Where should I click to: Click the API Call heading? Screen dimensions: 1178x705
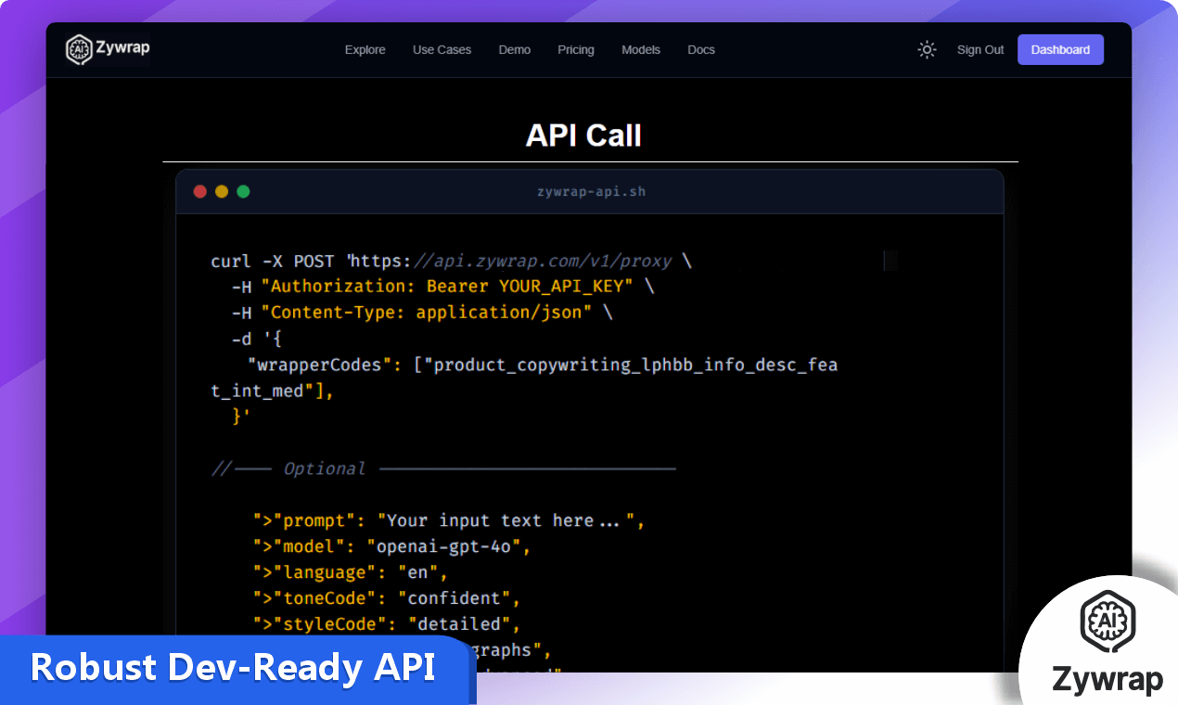pos(583,135)
